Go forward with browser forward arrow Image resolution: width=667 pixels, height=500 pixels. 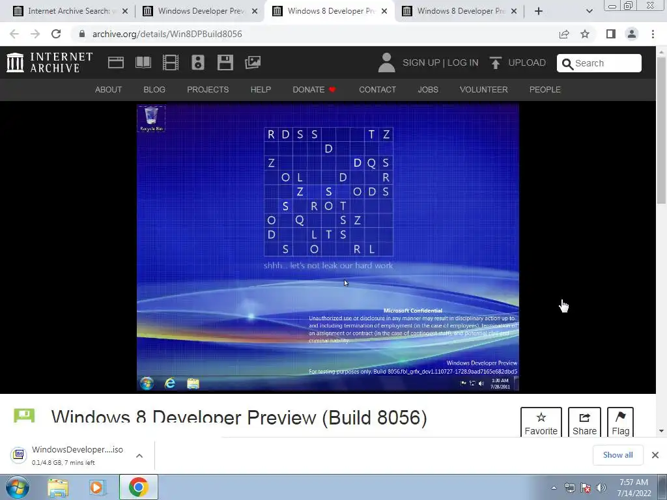pyautogui.click(x=35, y=34)
